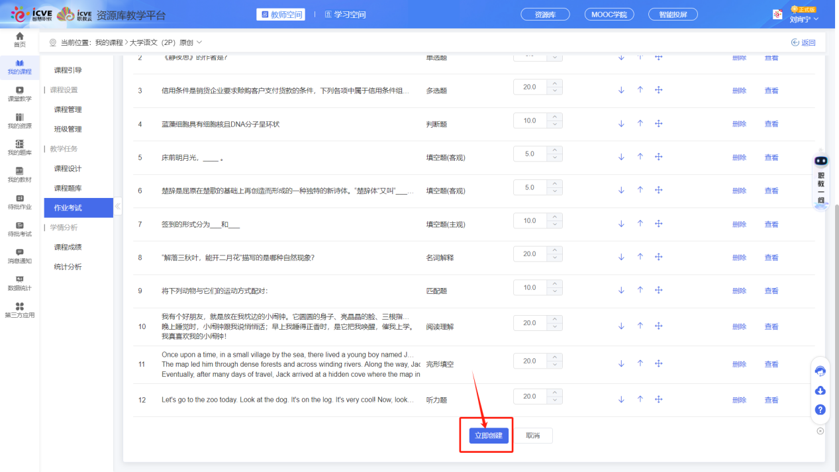Click move-up arrow for question 5
Viewport: 839px width, 472px height.
(640, 157)
